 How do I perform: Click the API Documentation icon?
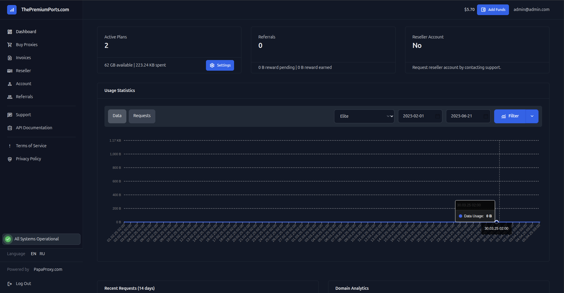[x=10, y=128]
